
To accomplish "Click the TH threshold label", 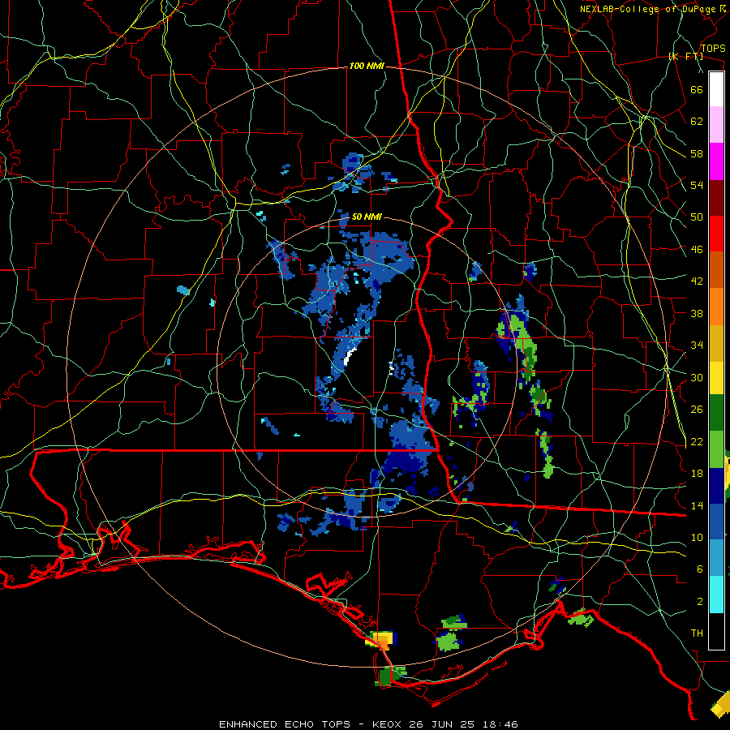I will (x=697, y=633).
